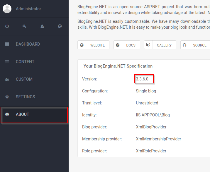Click the power/logout icon in sidebar

click(7, 26)
